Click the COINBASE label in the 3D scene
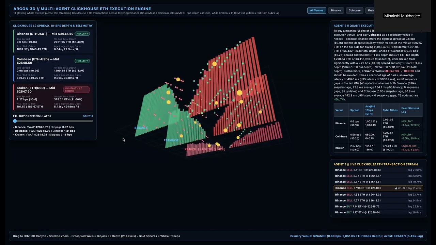Image resolution: width=436 pixels, height=245 pixels. (x=171, y=140)
